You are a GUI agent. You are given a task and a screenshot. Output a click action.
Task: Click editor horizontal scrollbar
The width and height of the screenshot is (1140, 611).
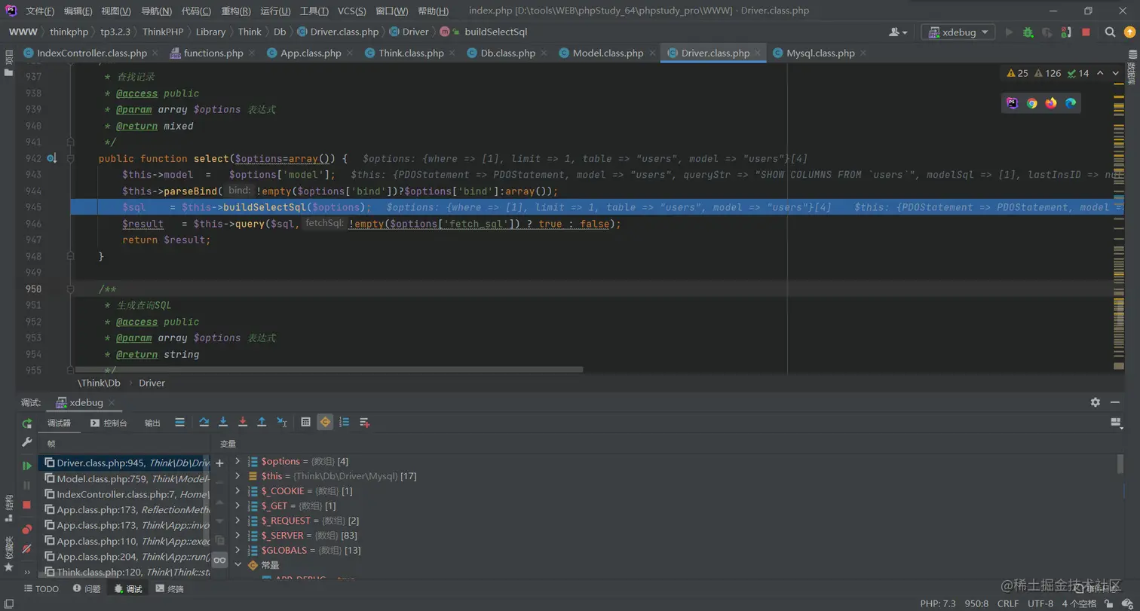click(x=328, y=370)
